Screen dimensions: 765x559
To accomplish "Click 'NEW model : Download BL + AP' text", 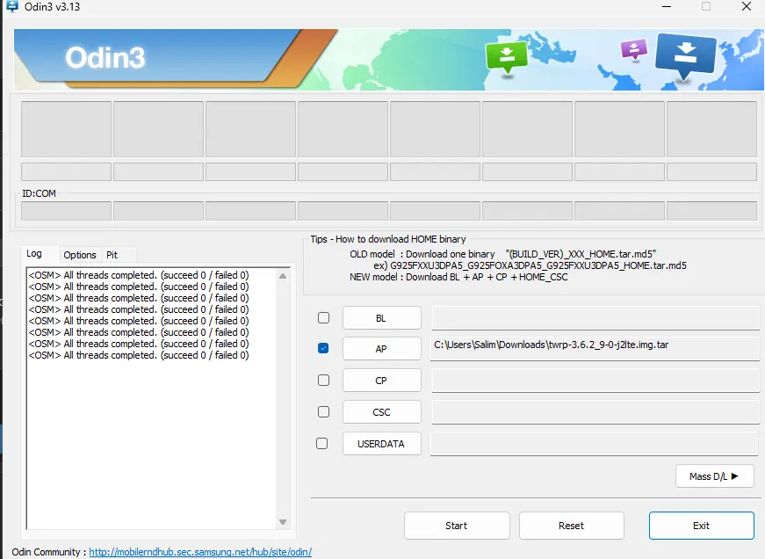I will click(x=416, y=277).
